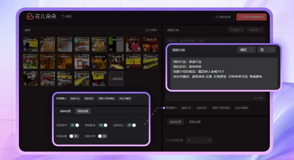Click the 计划剪辑数量 number field showing 1
Screen dimensions: 294x160
click(x=199, y=140)
